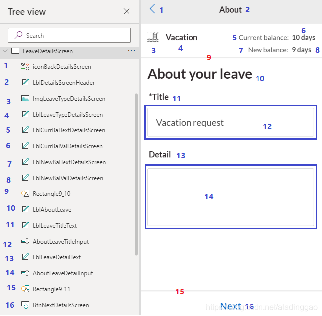Select LblLeaveTypeDetailsScreen in the tree

(67, 115)
